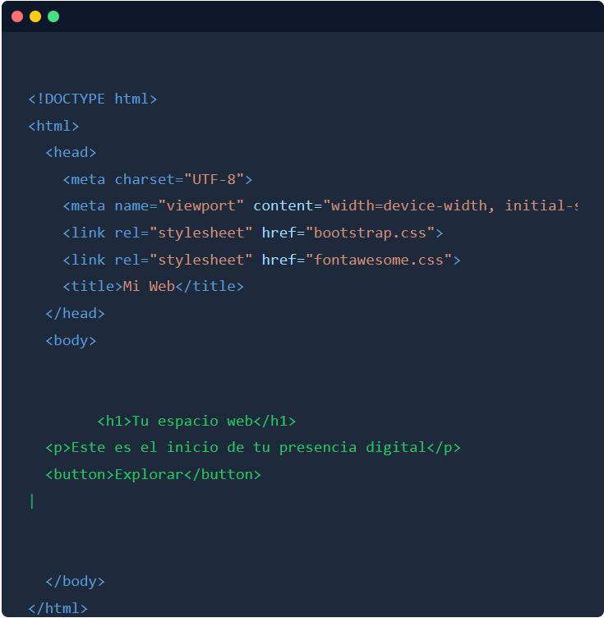Click the DOCTYPE html declaration line

point(92,99)
